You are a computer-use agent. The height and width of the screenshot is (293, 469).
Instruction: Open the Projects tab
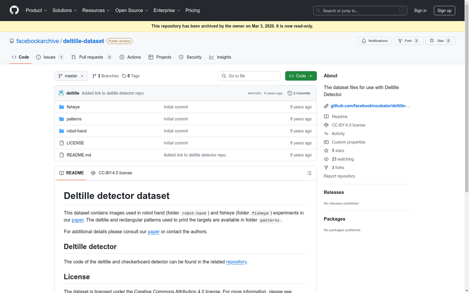pyautogui.click(x=160, y=57)
